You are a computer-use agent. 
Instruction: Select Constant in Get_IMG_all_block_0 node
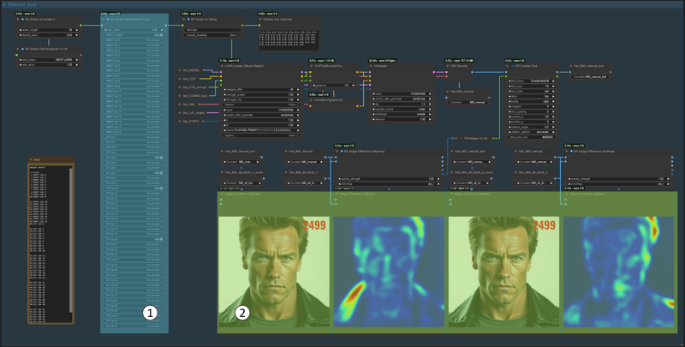tap(535, 183)
